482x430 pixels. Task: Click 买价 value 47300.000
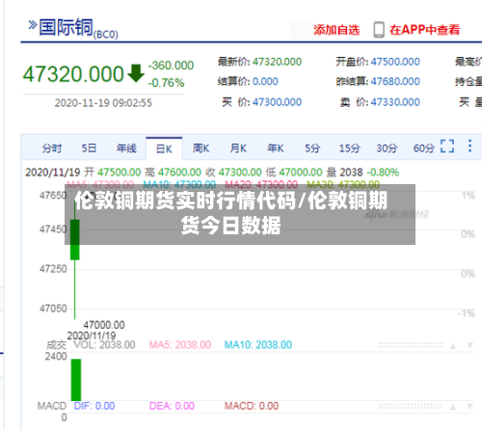coord(277,102)
